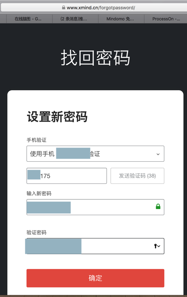Click the 验证密码 field label
Screen dimensions: 187x297
tap(36, 232)
